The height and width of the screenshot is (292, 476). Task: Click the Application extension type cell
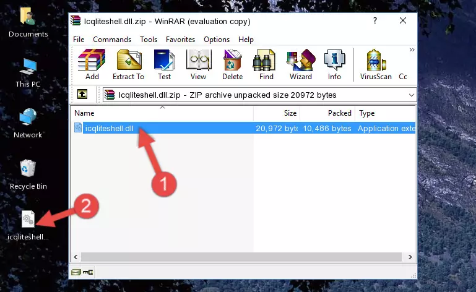386,129
